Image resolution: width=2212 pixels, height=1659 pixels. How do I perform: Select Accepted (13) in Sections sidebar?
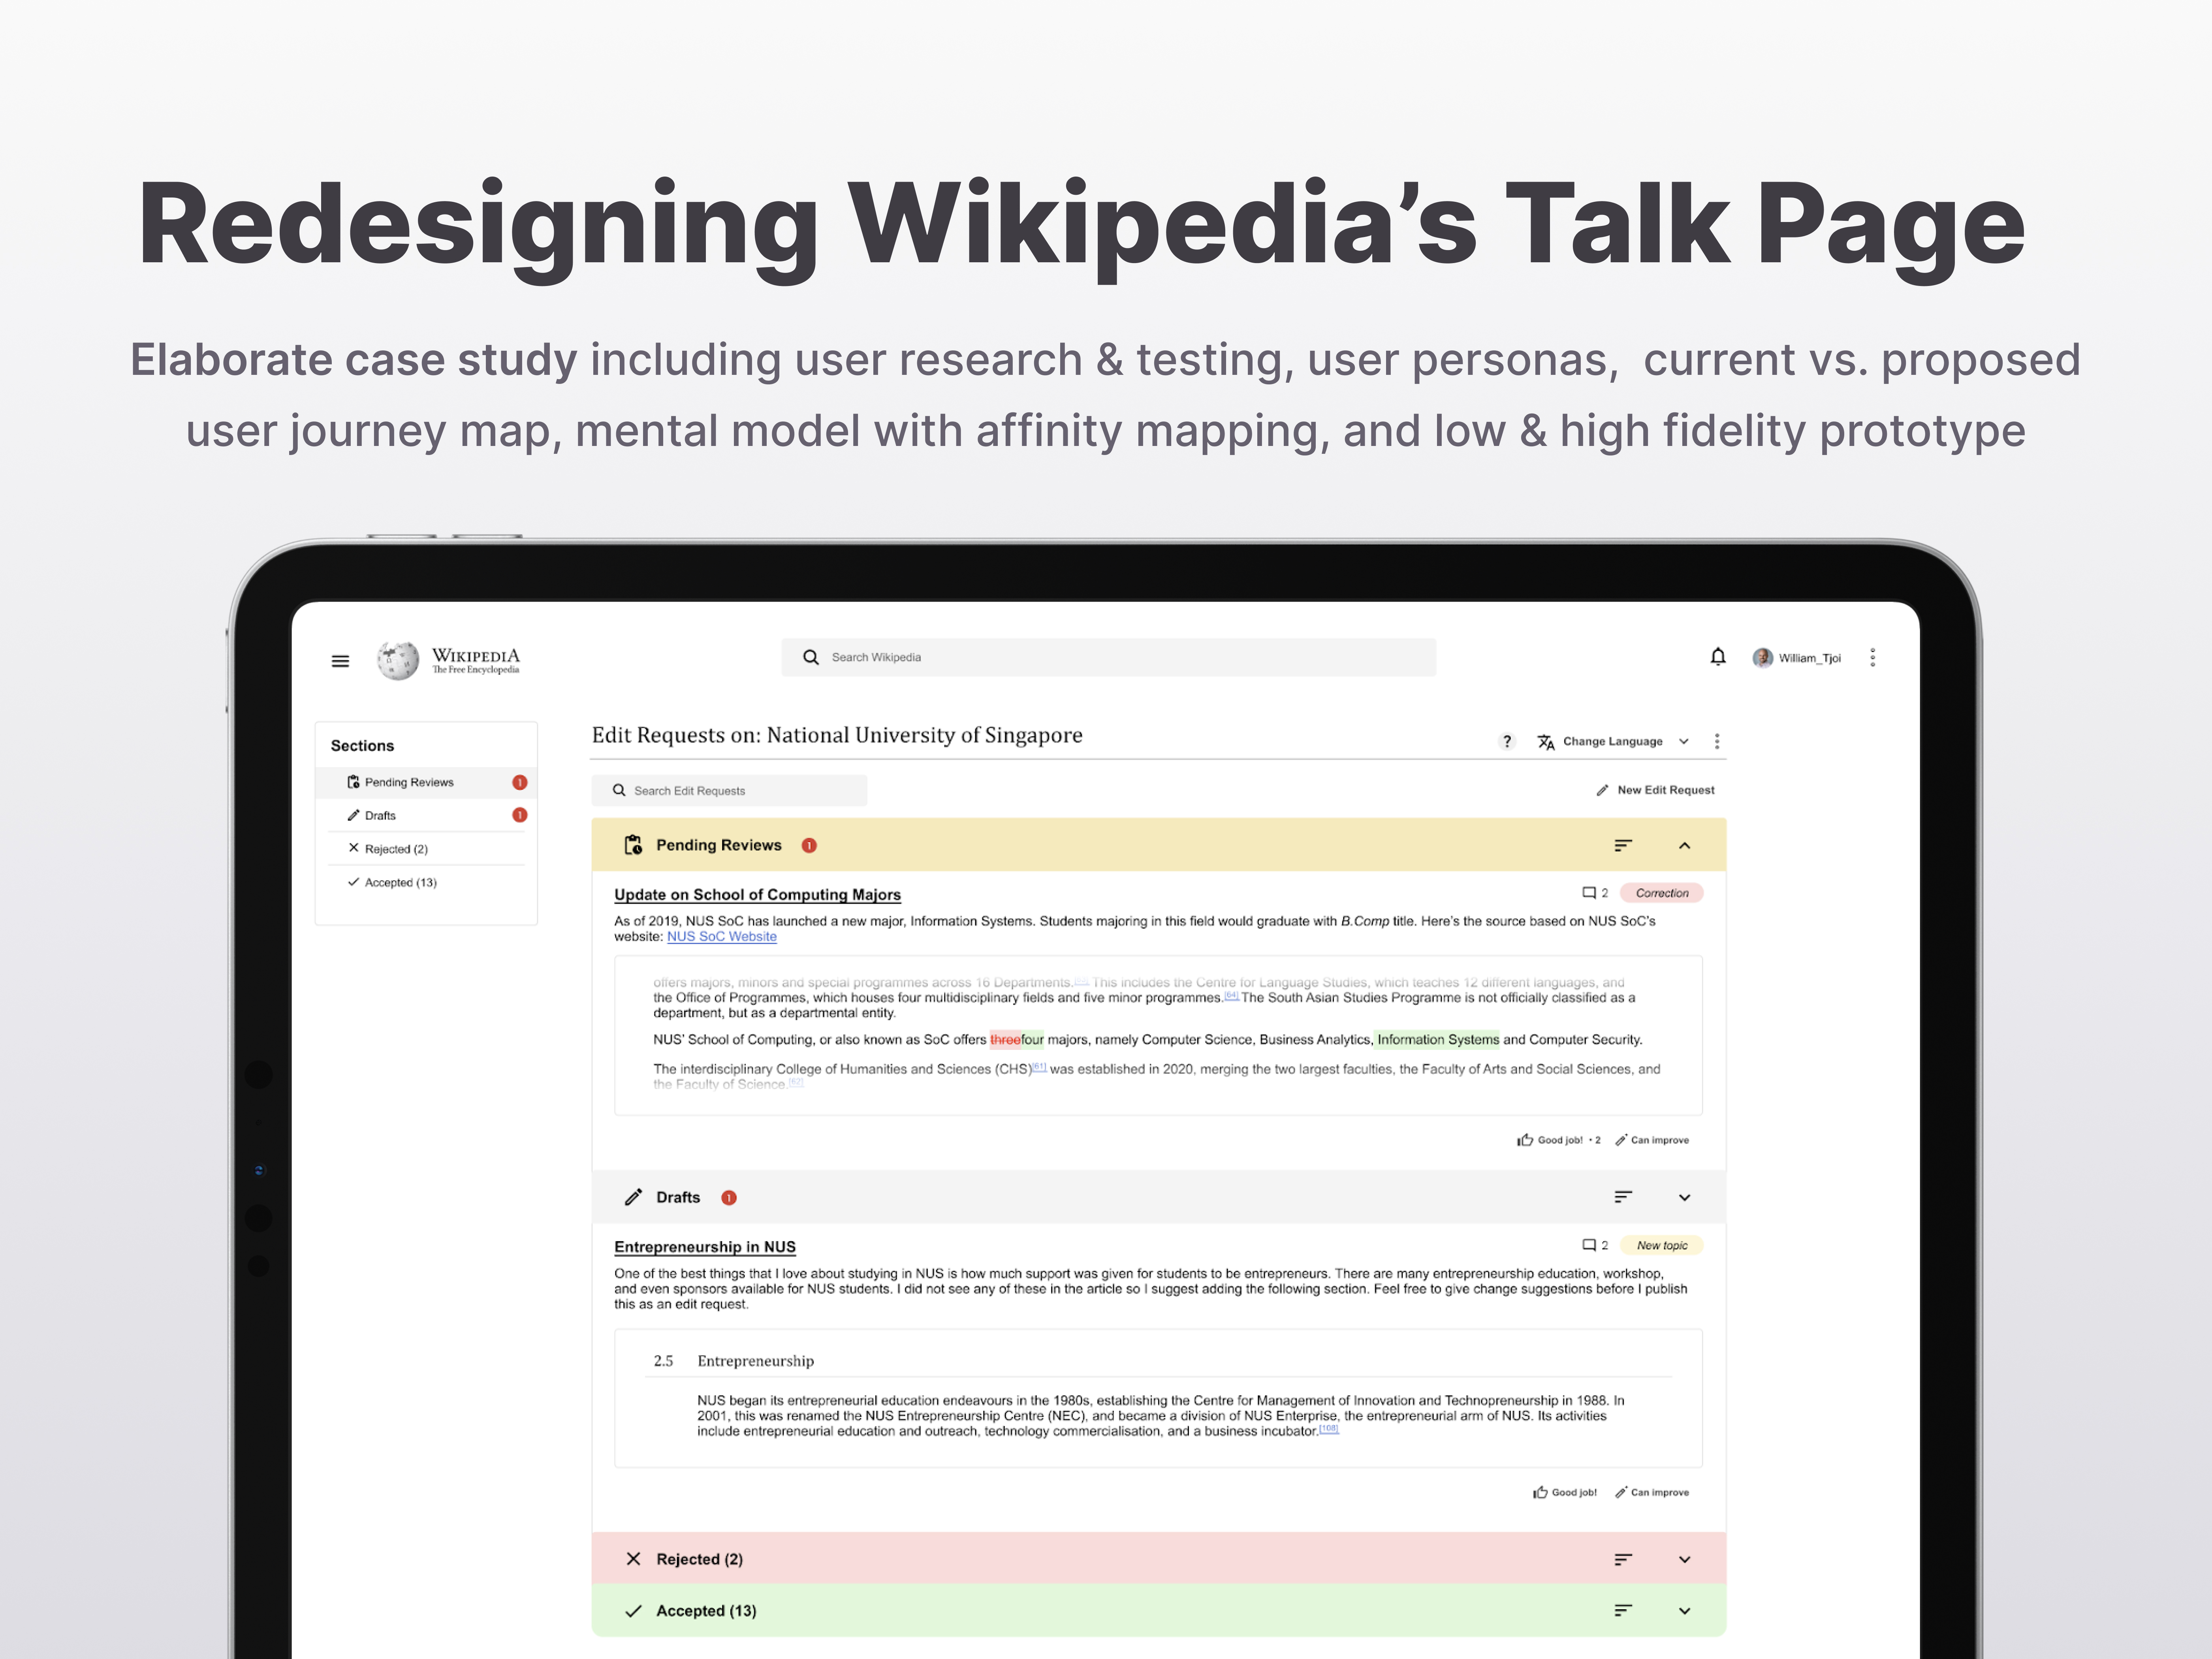coord(400,882)
